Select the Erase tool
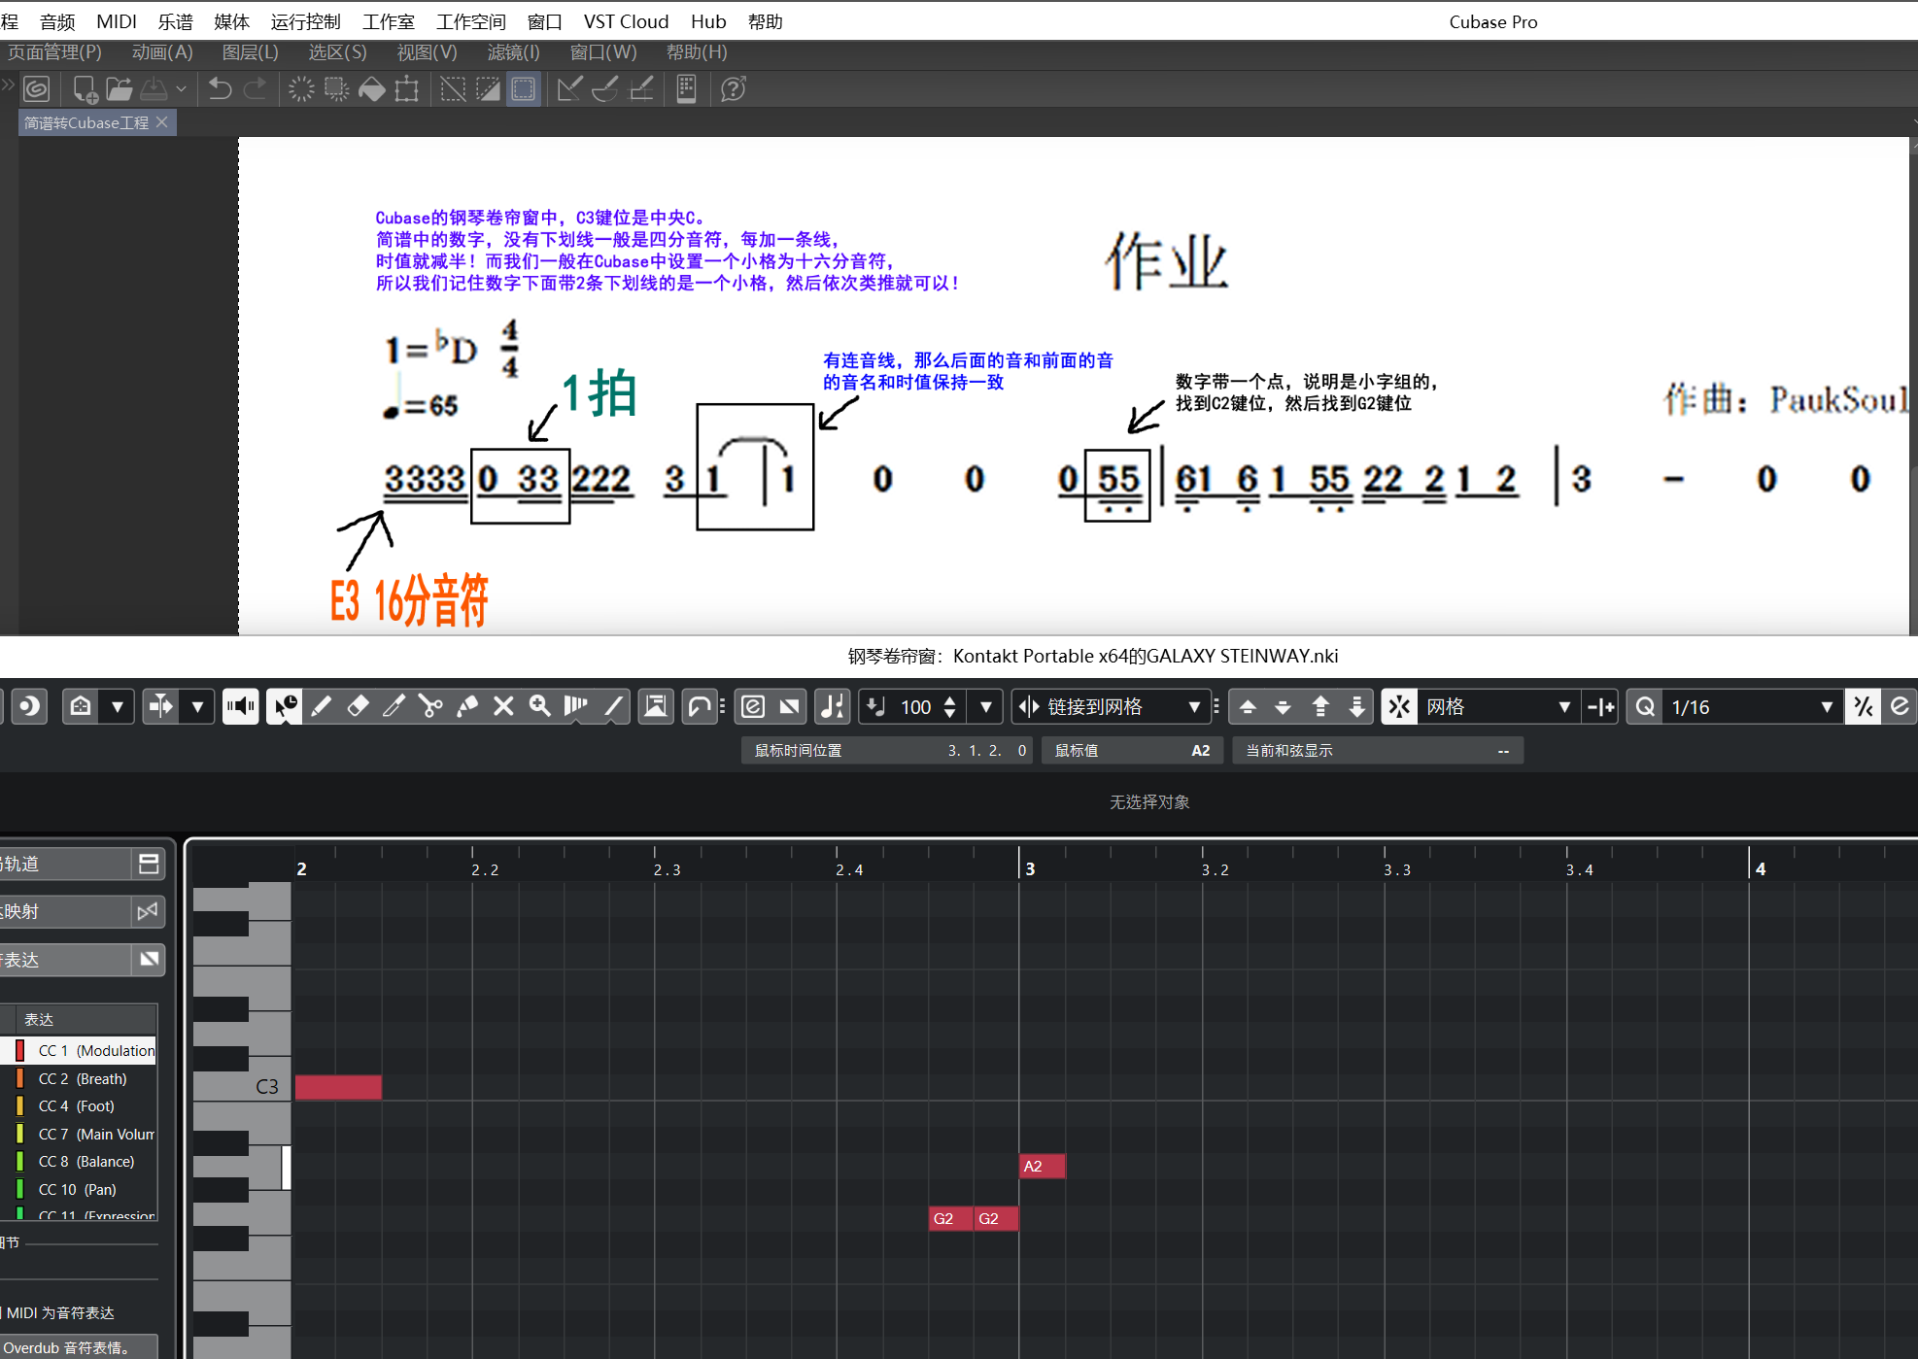Screen dimensions: 1918x1359 click(x=358, y=706)
